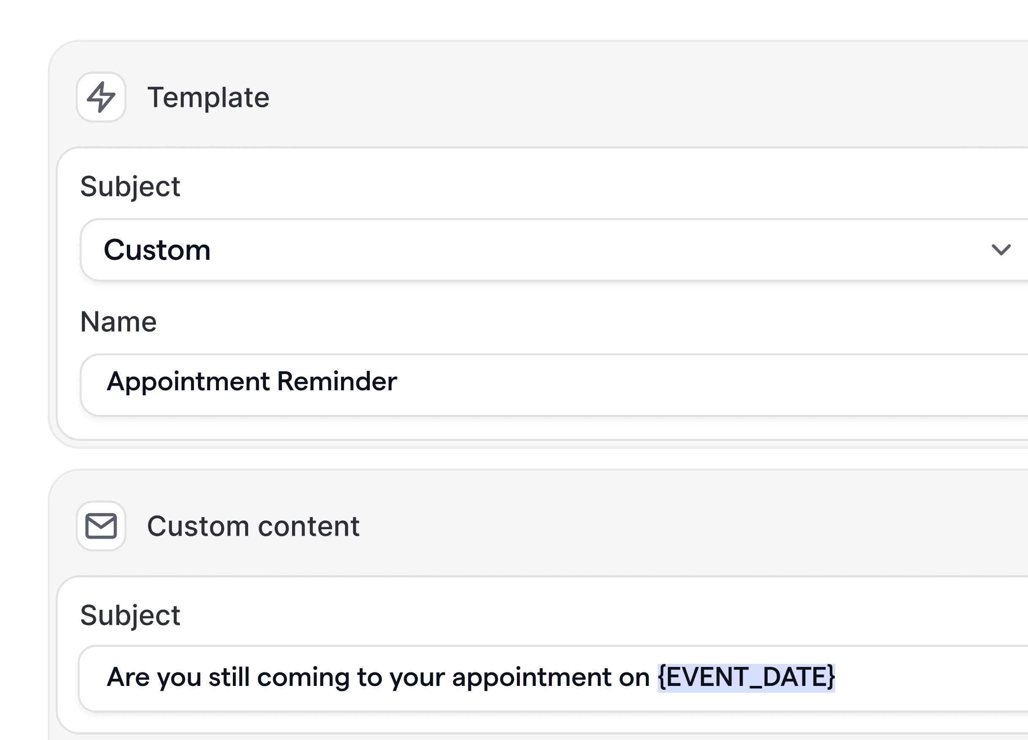This screenshot has width=1028, height=740.
Task: Click the envelope Custom content icon
Action: pyautogui.click(x=101, y=526)
